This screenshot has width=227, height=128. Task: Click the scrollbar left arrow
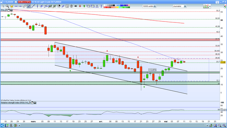coord(19,125)
